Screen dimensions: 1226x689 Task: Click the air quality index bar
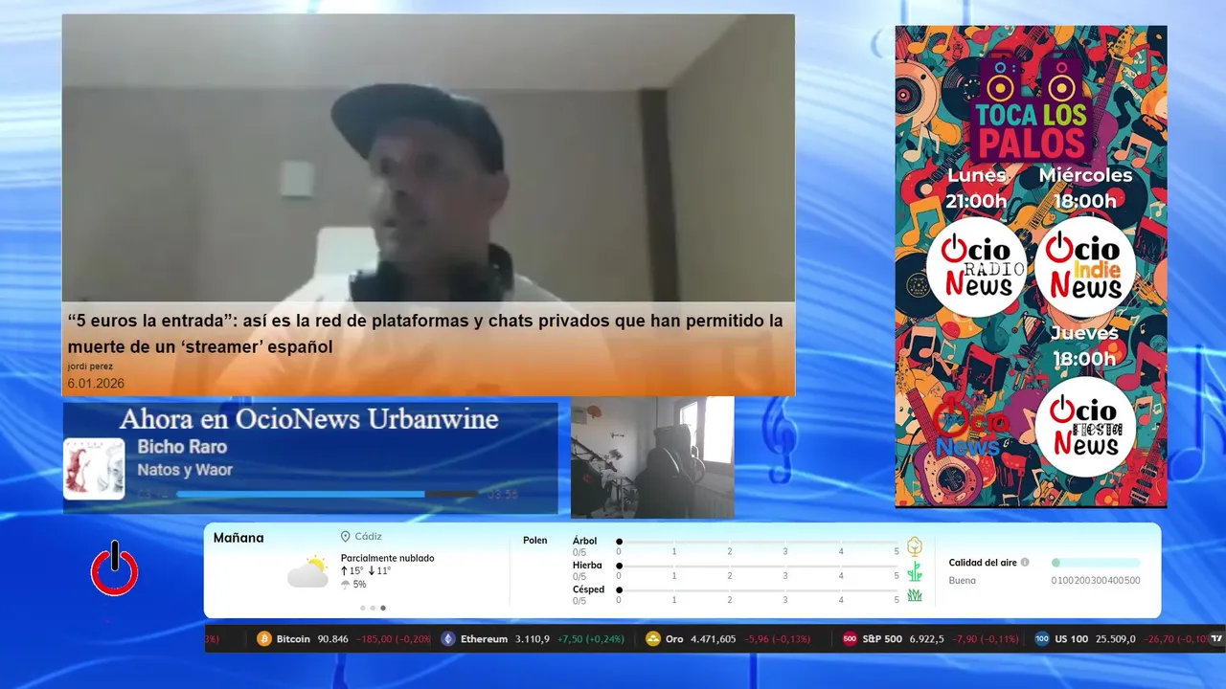(1096, 563)
